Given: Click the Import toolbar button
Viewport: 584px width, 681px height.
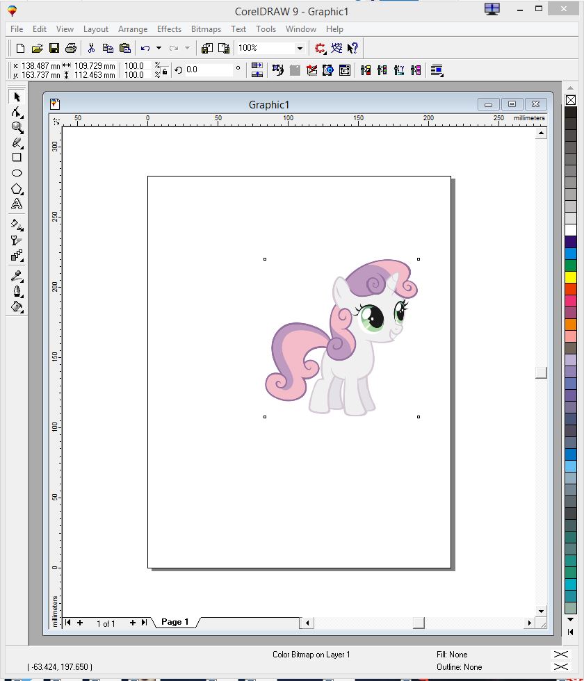Looking at the screenshot, I should 206,47.
